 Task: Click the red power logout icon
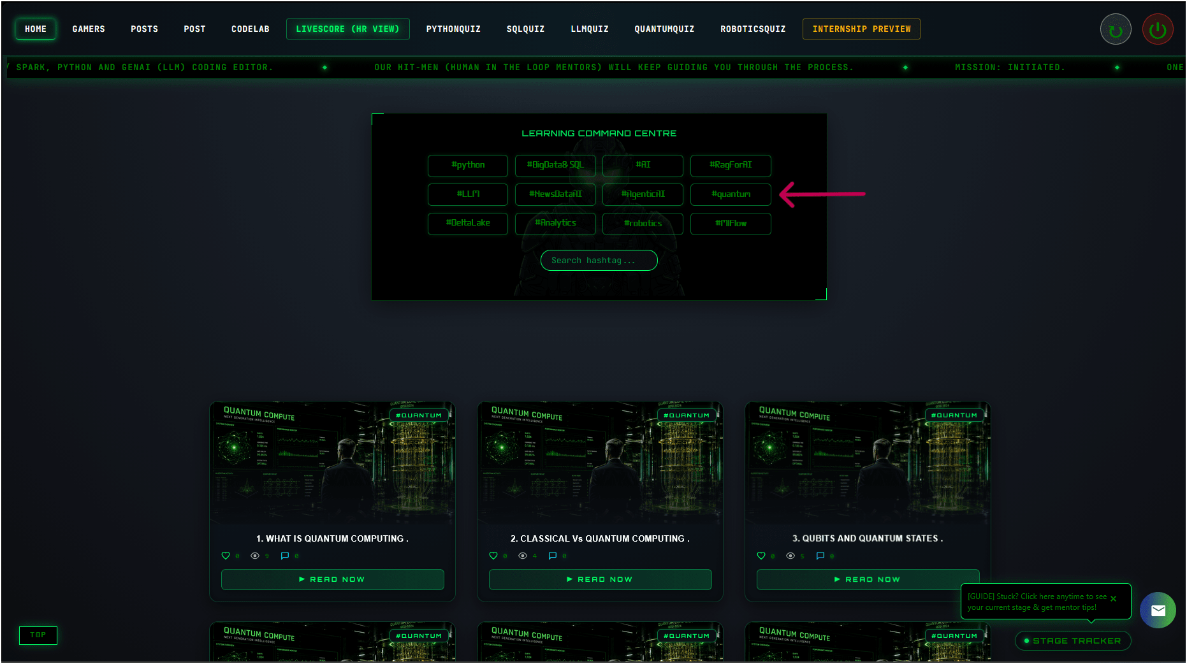[x=1158, y=29]
